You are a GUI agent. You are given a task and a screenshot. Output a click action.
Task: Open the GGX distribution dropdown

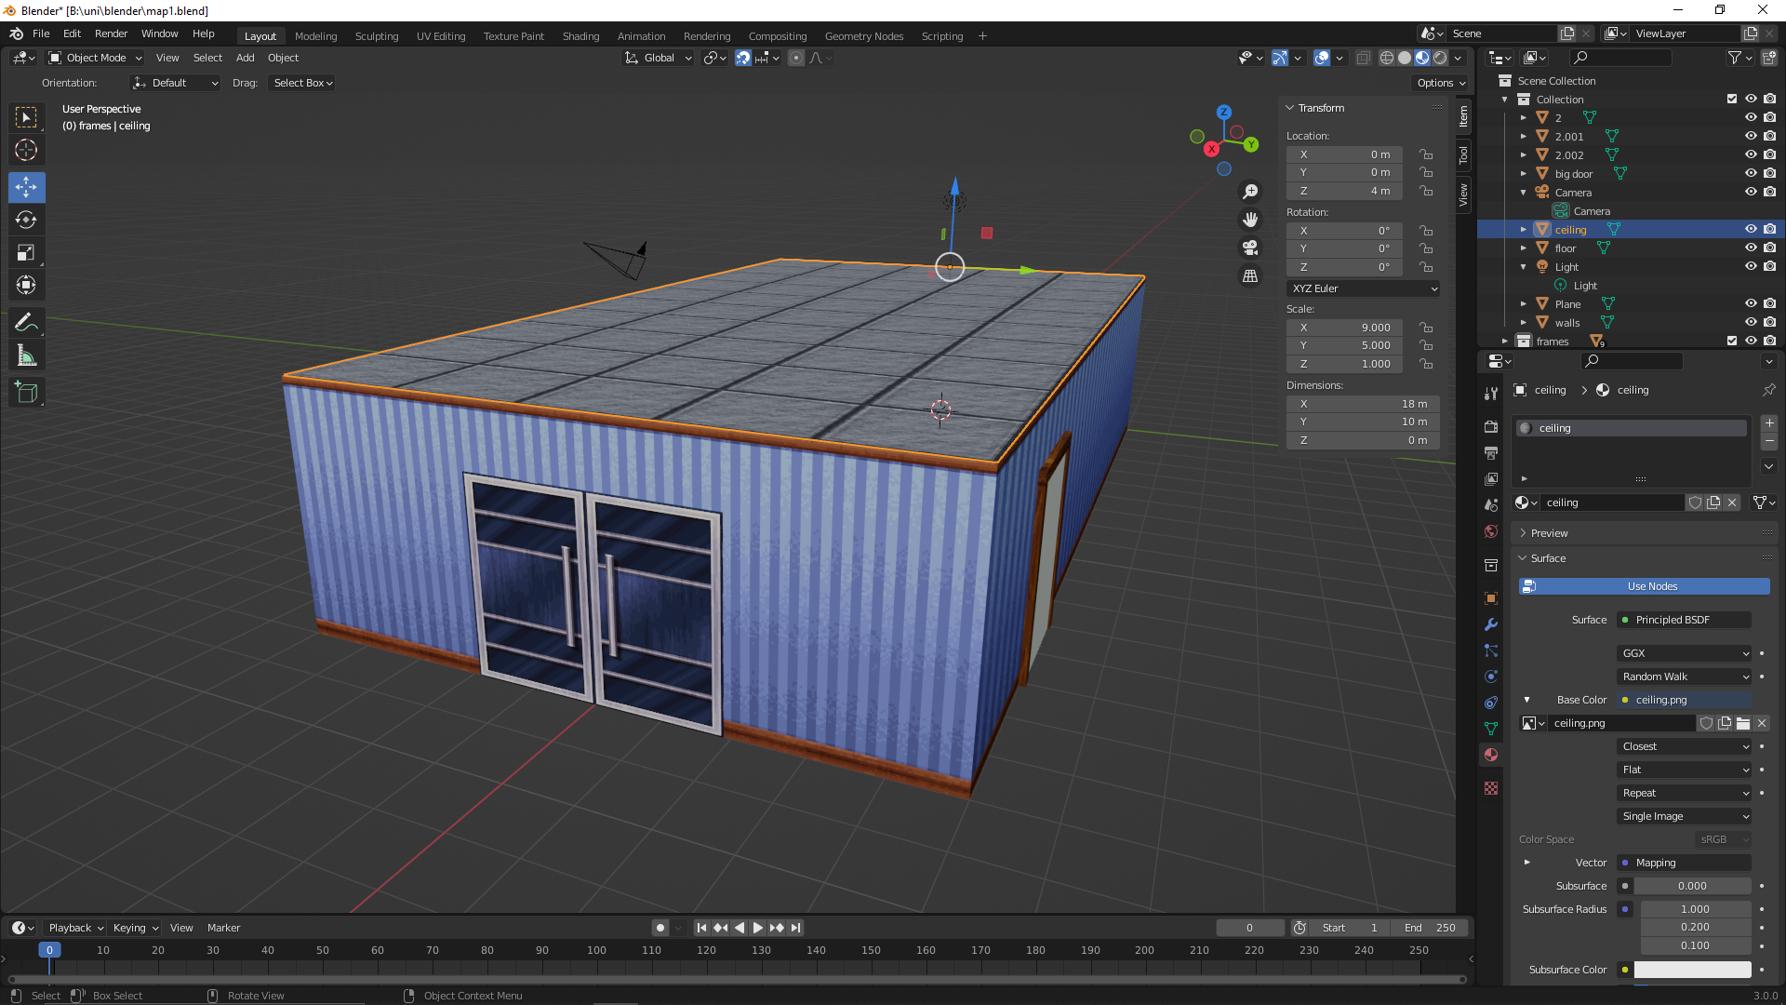tap(1685, 653)
